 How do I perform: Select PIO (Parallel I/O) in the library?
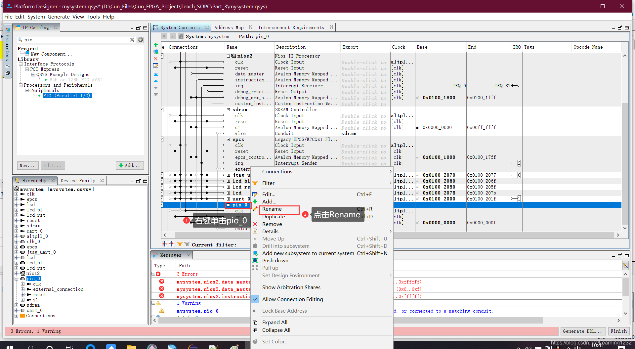[x=67, y=96]
